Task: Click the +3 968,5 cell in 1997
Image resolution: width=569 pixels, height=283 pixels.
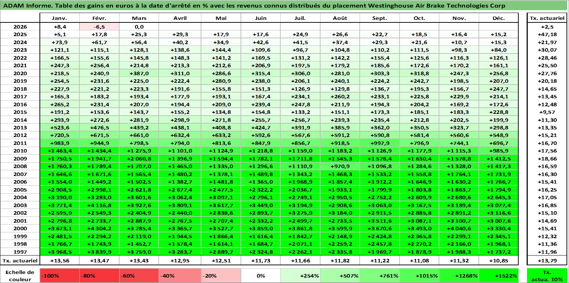Action: coord(59,252)
